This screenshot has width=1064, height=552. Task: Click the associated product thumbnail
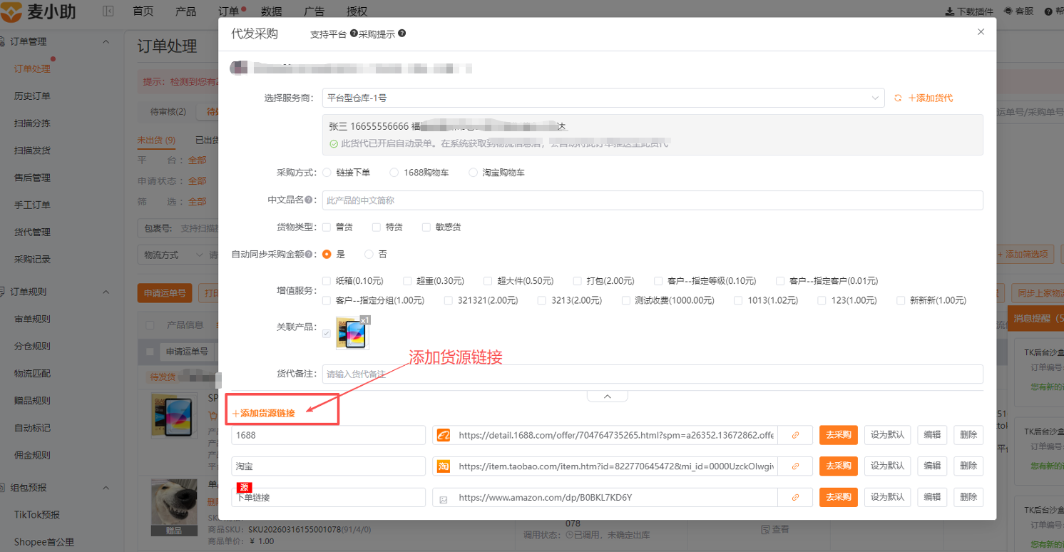[352, 333]
